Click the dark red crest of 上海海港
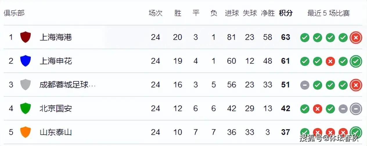Viewport: 367px width, 146px height. (x=26, y=37)
